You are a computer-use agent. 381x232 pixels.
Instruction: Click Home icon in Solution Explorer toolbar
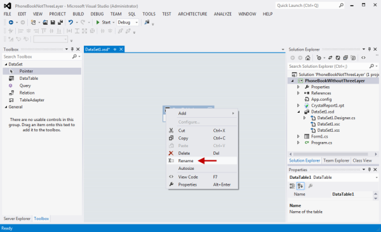(307, 58)
